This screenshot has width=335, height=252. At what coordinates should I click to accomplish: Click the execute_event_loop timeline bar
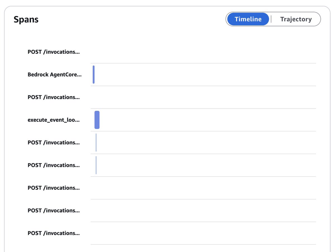tap(97, 120)
